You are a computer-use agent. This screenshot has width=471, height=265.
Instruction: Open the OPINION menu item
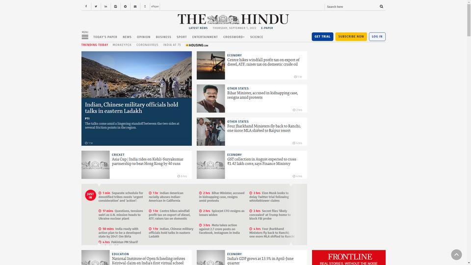(144, 37)
